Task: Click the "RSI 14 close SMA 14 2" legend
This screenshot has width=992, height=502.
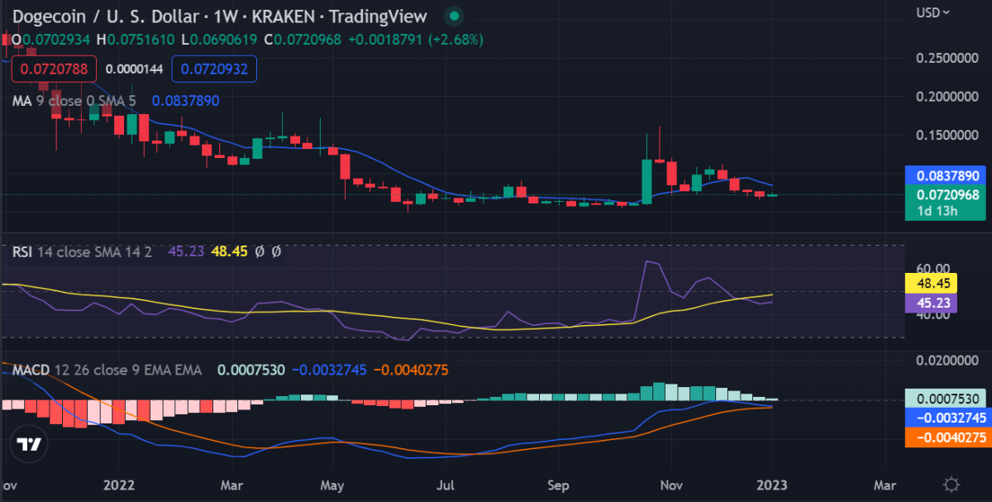Action: coord(82,251)
